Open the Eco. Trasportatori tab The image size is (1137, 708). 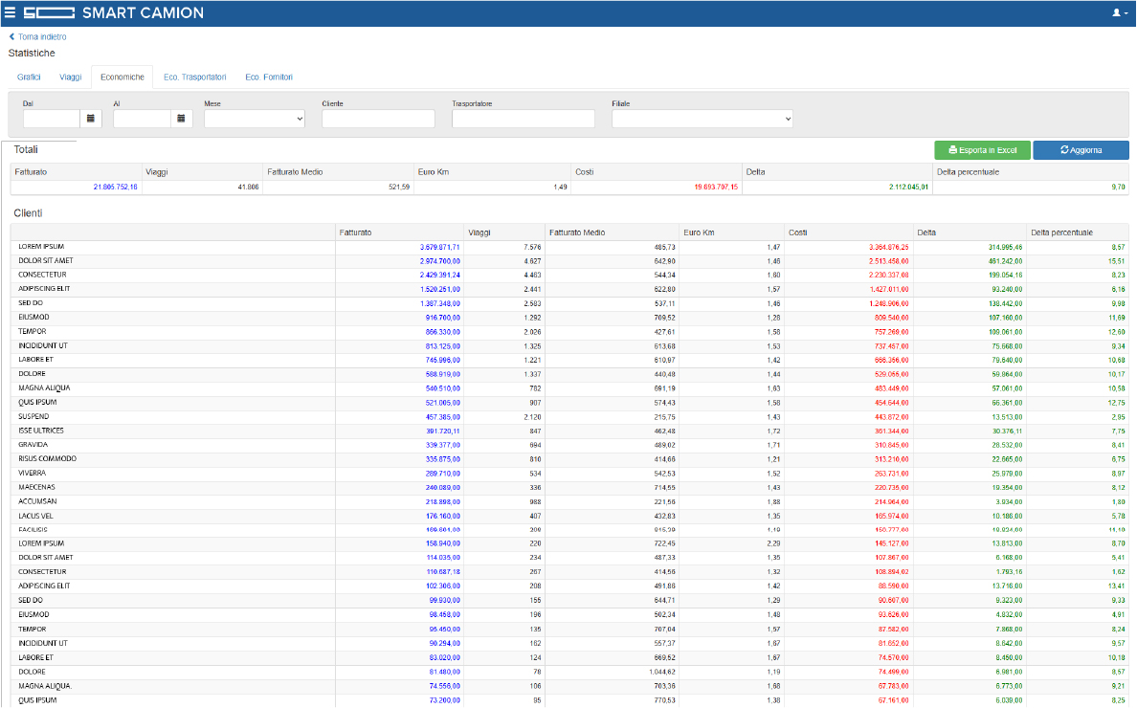point(195,77)
